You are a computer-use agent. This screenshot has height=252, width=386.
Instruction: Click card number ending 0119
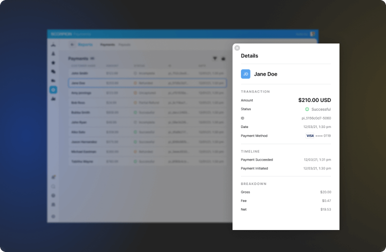pyautogui.click(x=323, y=136)
